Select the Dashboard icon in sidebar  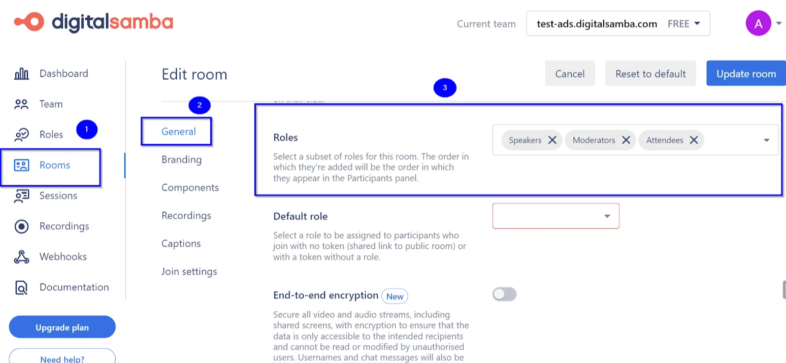(21, 73)
